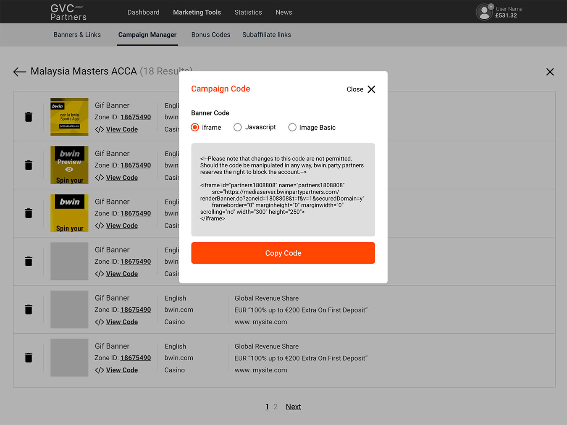Click the back arrow beside Malaysia Masters ACCA
Image resolution: width=567 pixels, height=425 pixels.
(x=19, y=72)
